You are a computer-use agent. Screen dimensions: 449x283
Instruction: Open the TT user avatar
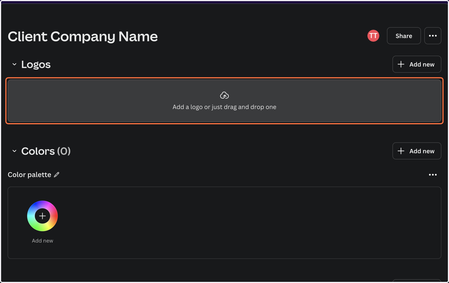pyautogui.click(x=373, y=36)
